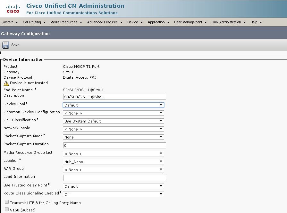Open the Media Resource Group List dropdown
The width and height of the screenshot is (287, 213).
[x=113, y=154]
